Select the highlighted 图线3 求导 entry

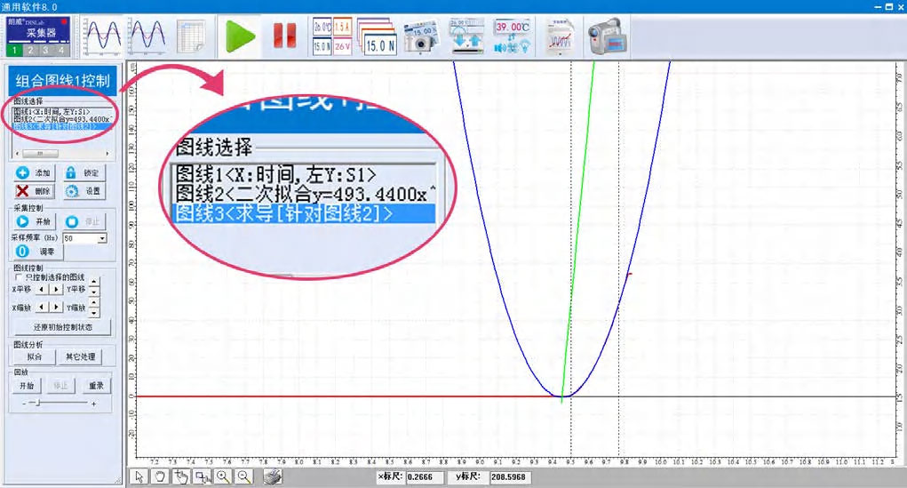click(55, 126)
